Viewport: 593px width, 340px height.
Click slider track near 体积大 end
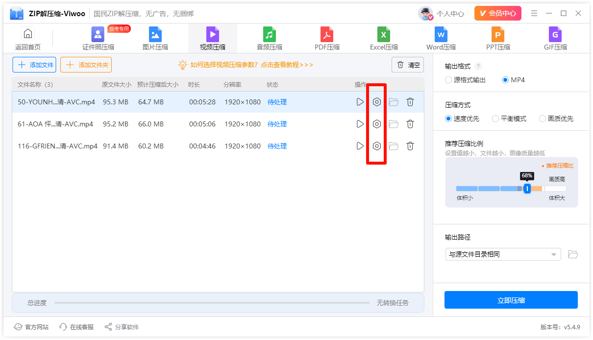(x=555, y=189)
